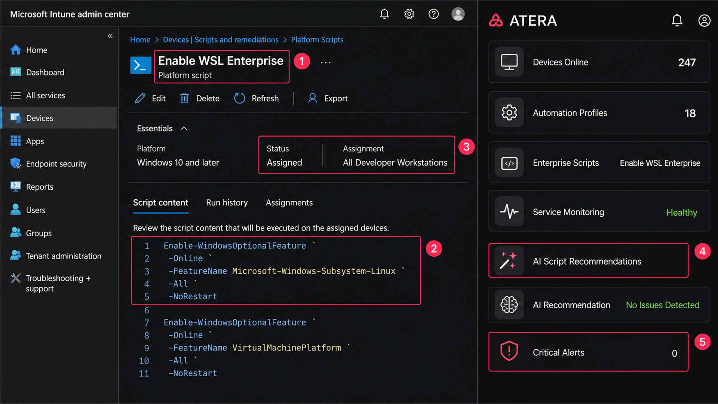Click the Dashboard sidebar icon
This screenshot has width=718, height=404.
pyautogui.click(x=15, y=72)
